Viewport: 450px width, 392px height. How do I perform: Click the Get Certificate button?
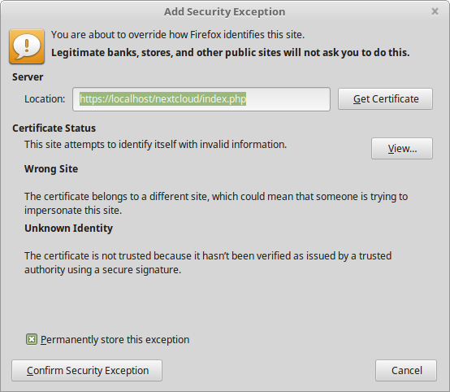(385, 99)
